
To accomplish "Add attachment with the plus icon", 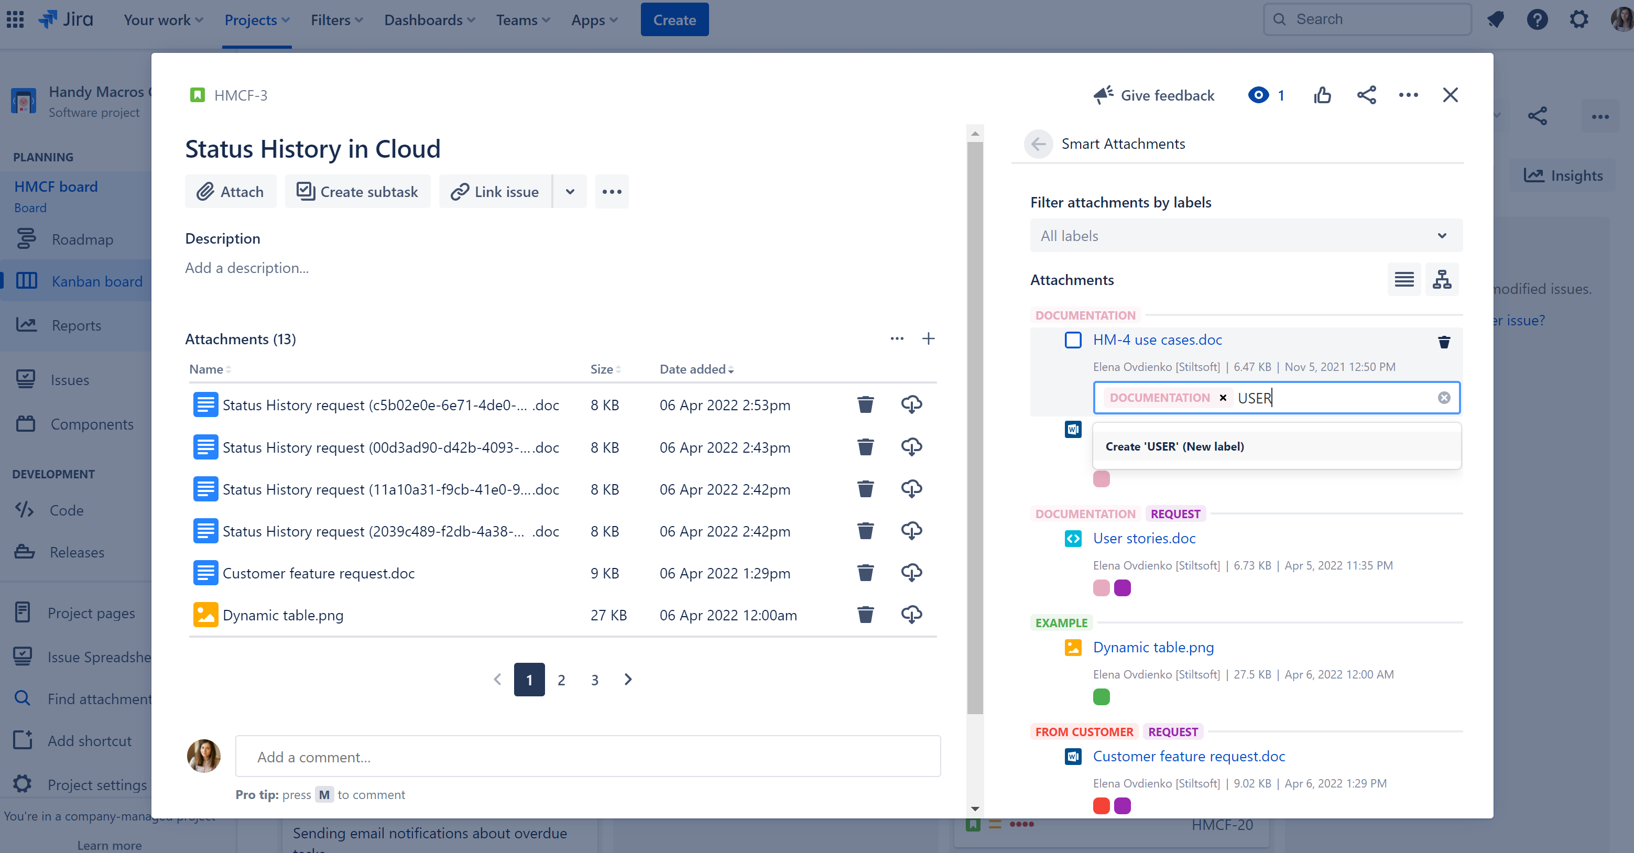I will [x=928, y=338].
